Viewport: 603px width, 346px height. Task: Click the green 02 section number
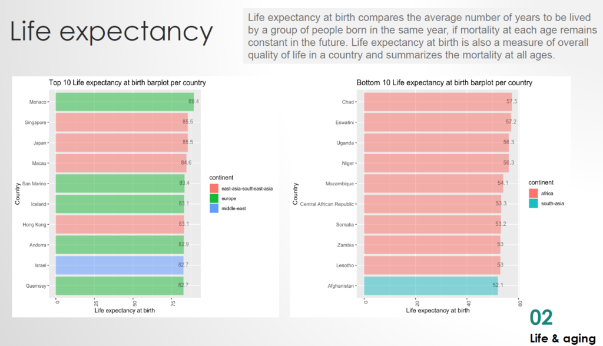click(x=541, y=318)
